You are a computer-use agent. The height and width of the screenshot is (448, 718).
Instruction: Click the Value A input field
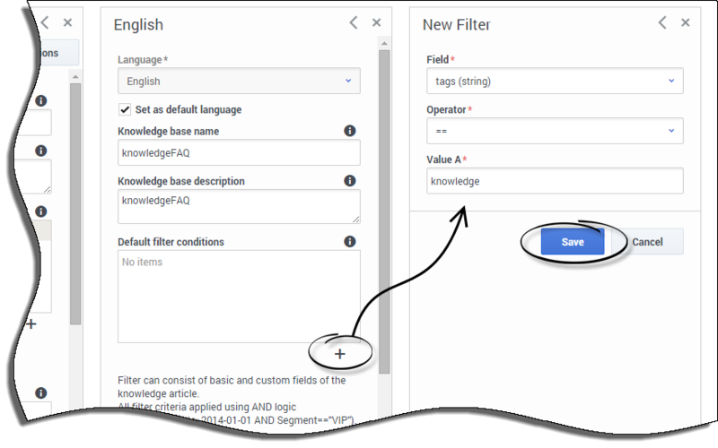click(x=555, y=181)
